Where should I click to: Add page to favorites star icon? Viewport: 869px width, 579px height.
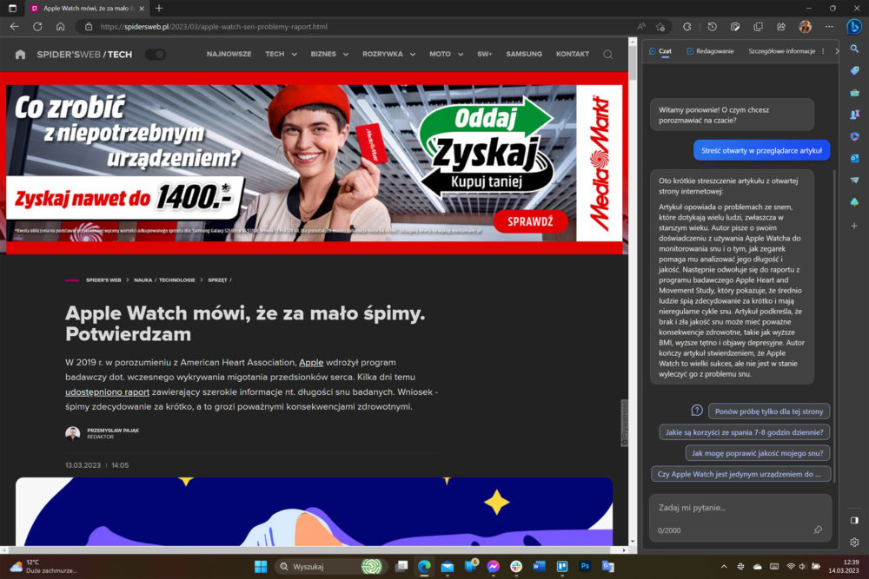660,27
